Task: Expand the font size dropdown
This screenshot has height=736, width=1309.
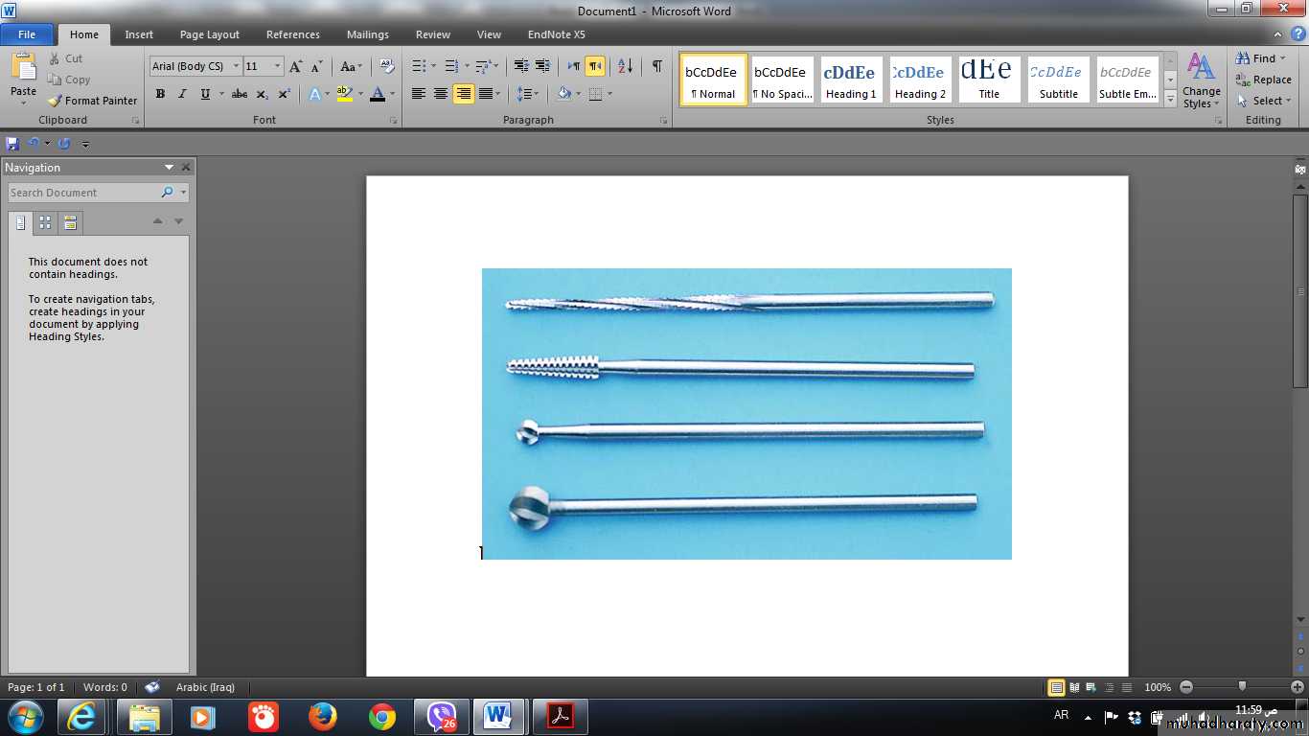Action: click(278, 66)
